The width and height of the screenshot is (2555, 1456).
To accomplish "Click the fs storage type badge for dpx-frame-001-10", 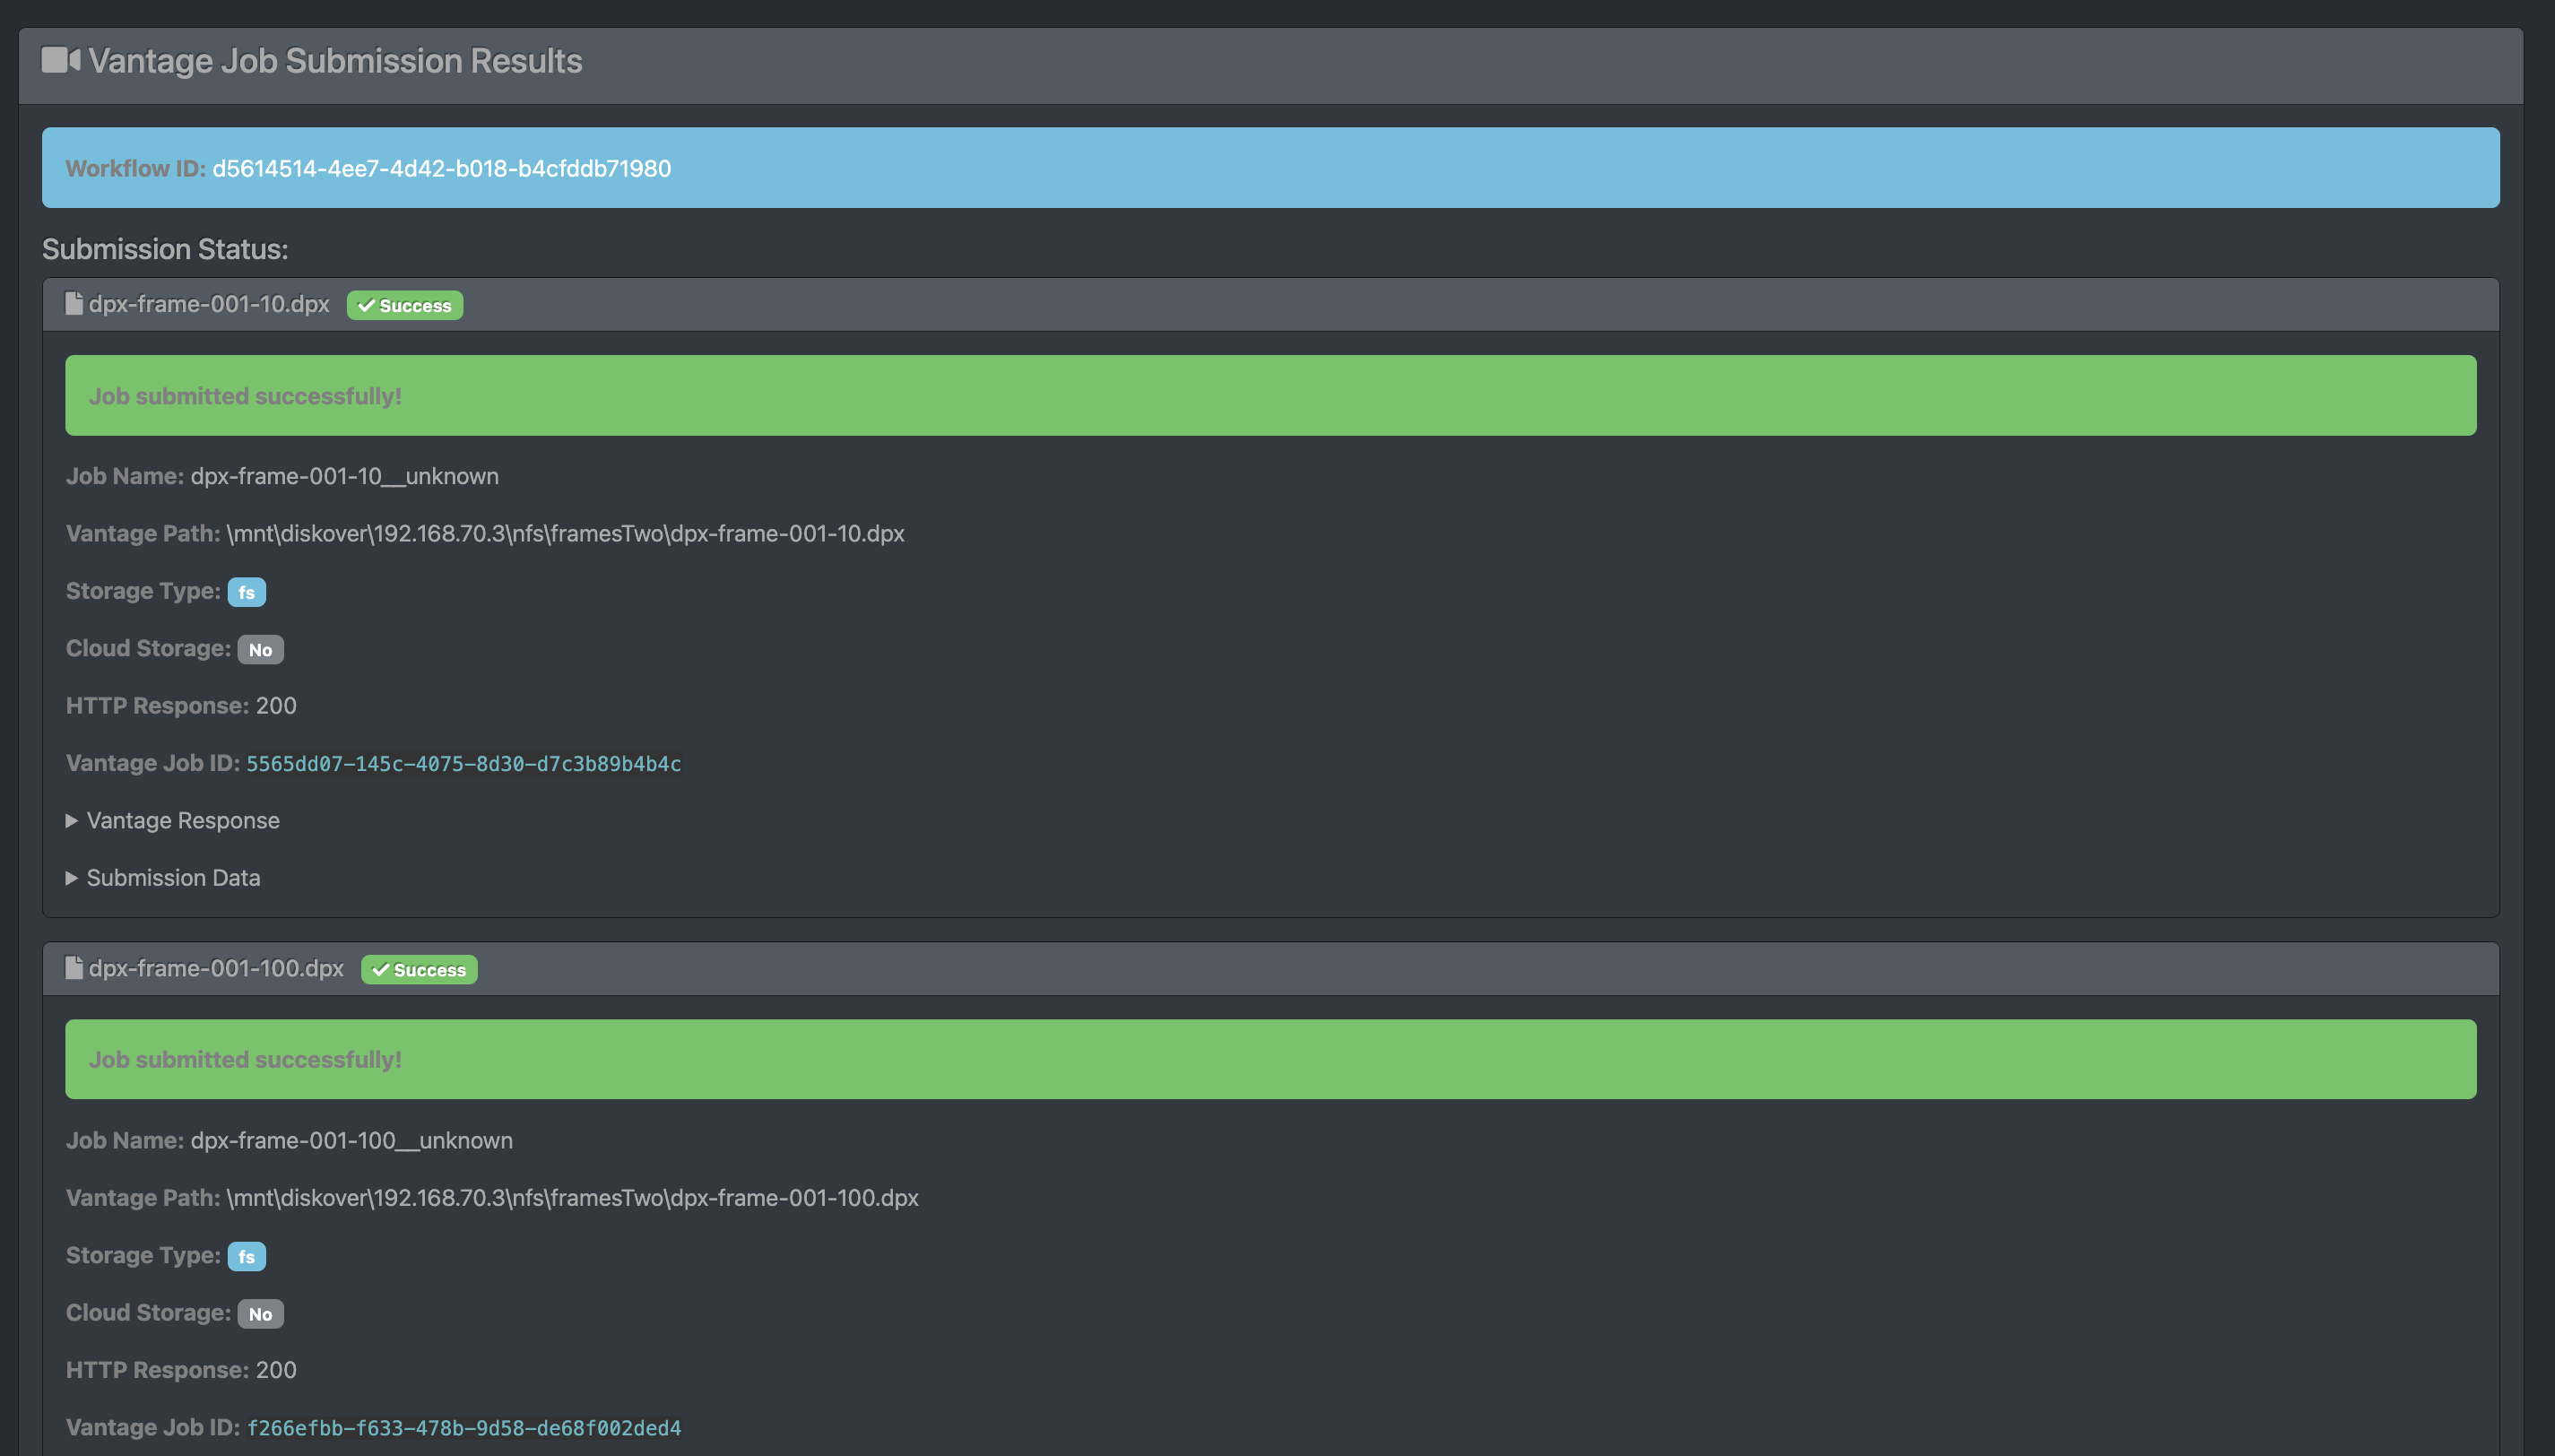I will (247, 592).
